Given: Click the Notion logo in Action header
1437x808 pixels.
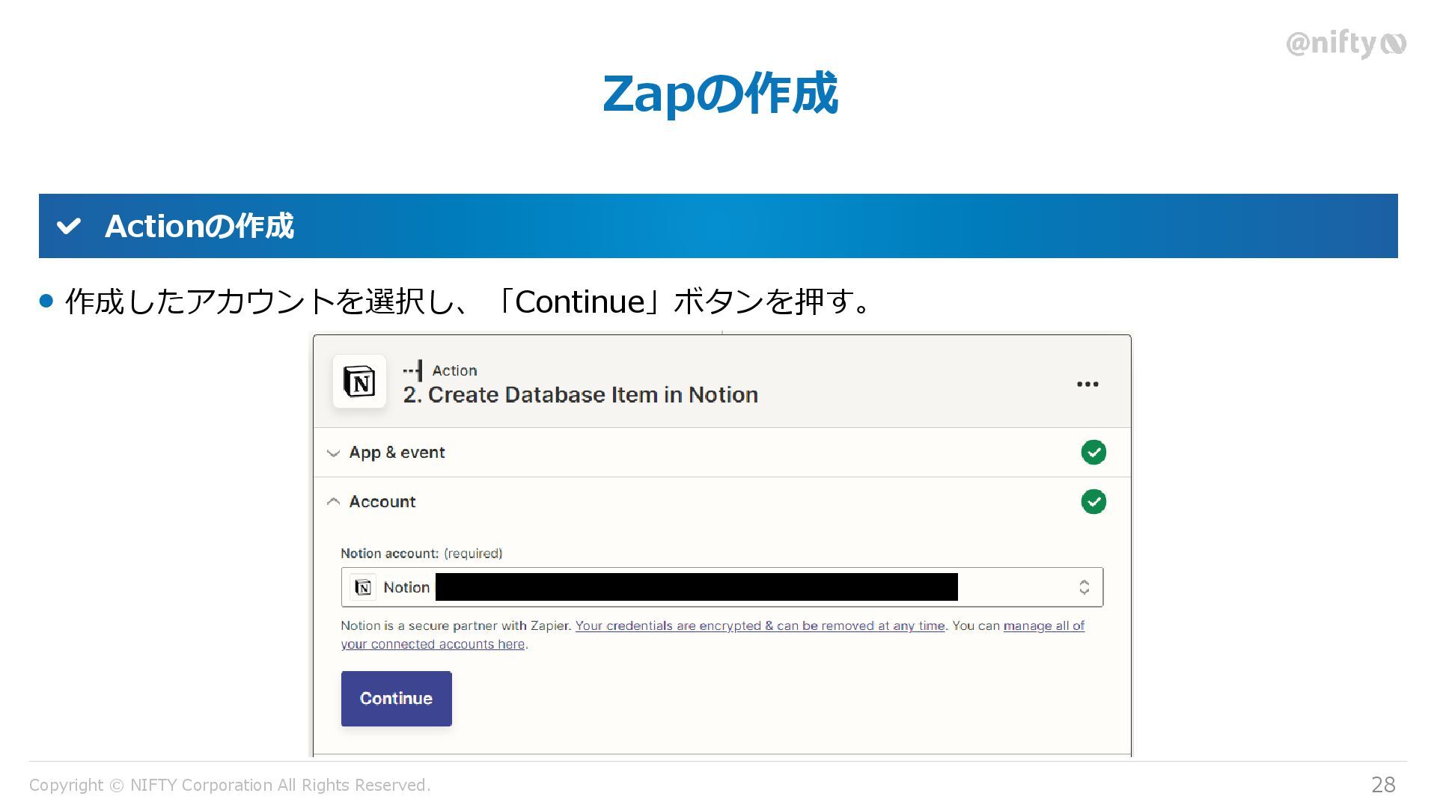Looking at the screenshot, I should [359, 382].
